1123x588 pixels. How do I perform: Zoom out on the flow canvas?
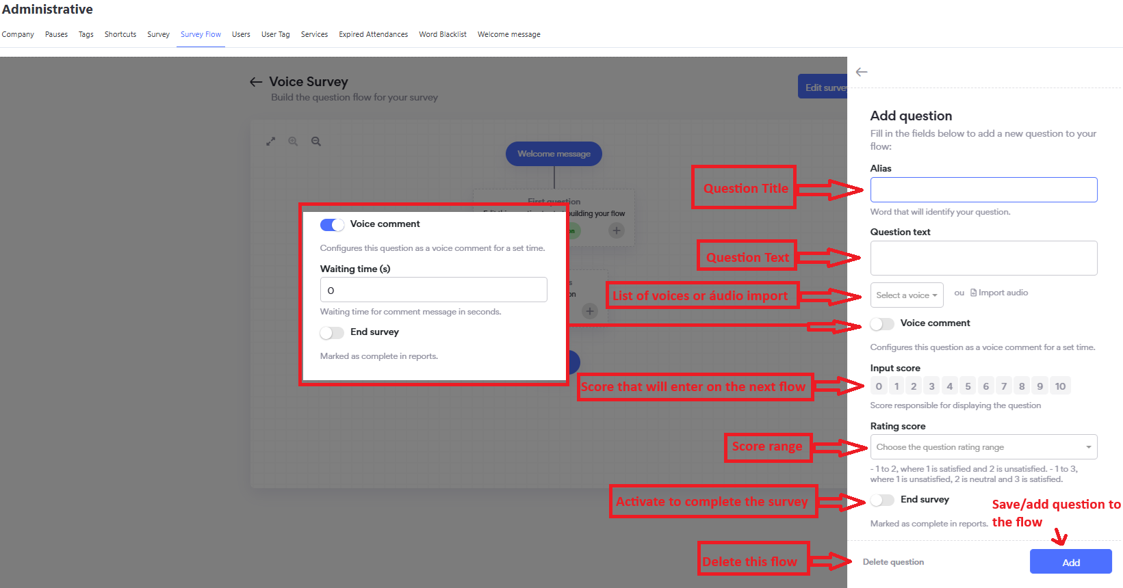pyautogui.click(x=316, y=142)
